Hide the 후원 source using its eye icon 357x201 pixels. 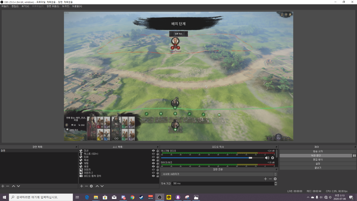coord(153,167)
